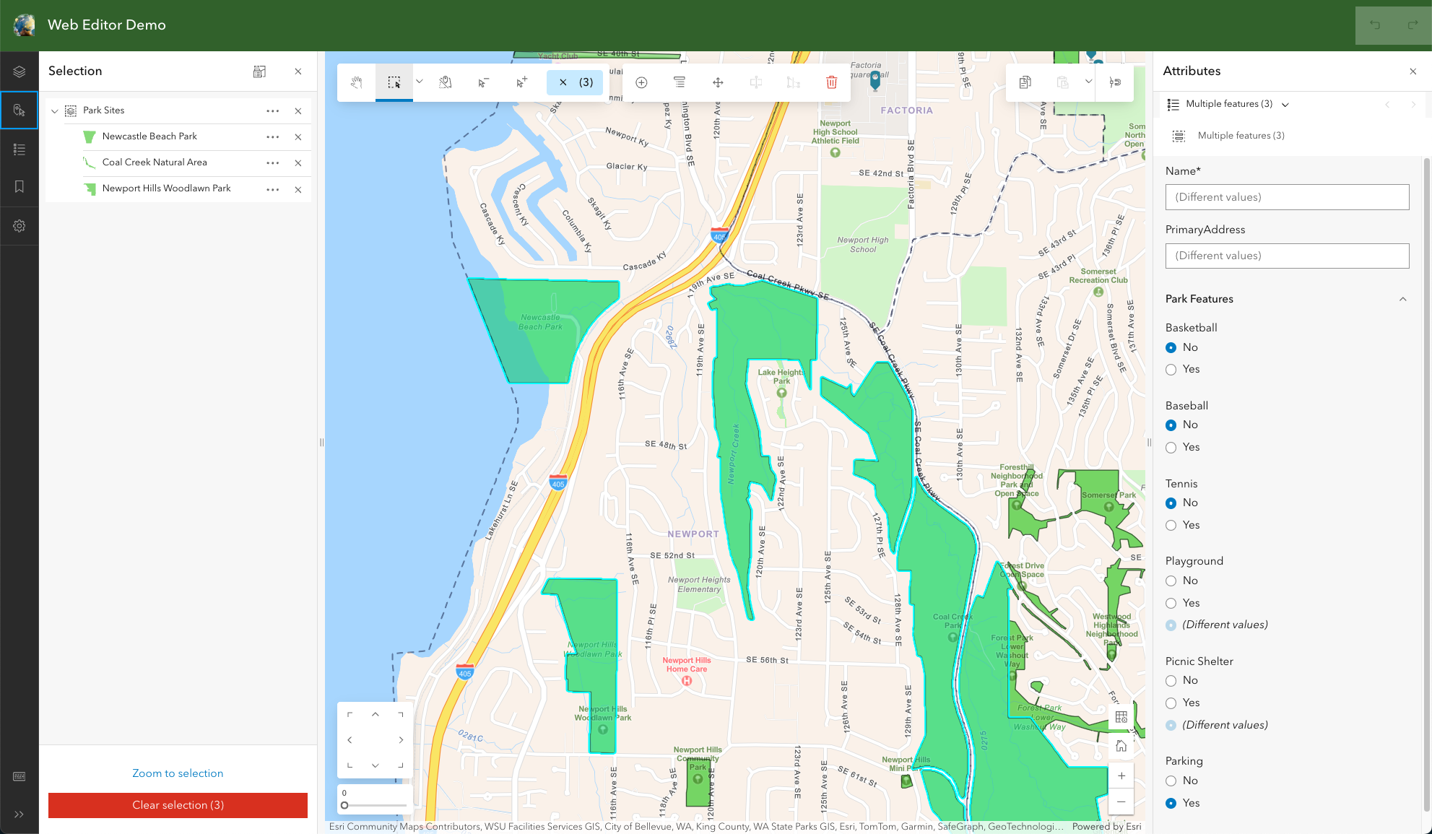1432x834 pixels.
Task: Collapse the Park Features section
Action: click(x=1402, y=299)
